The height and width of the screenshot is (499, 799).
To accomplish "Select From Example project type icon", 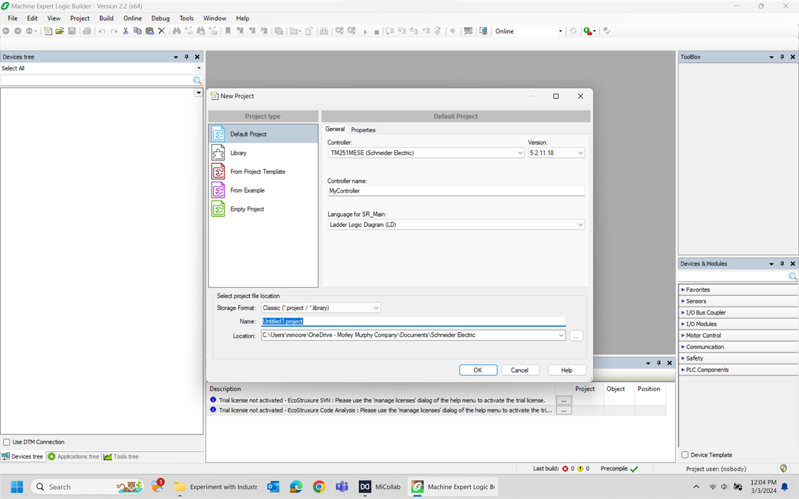I will pyautogui.click(x=218, y=190).
